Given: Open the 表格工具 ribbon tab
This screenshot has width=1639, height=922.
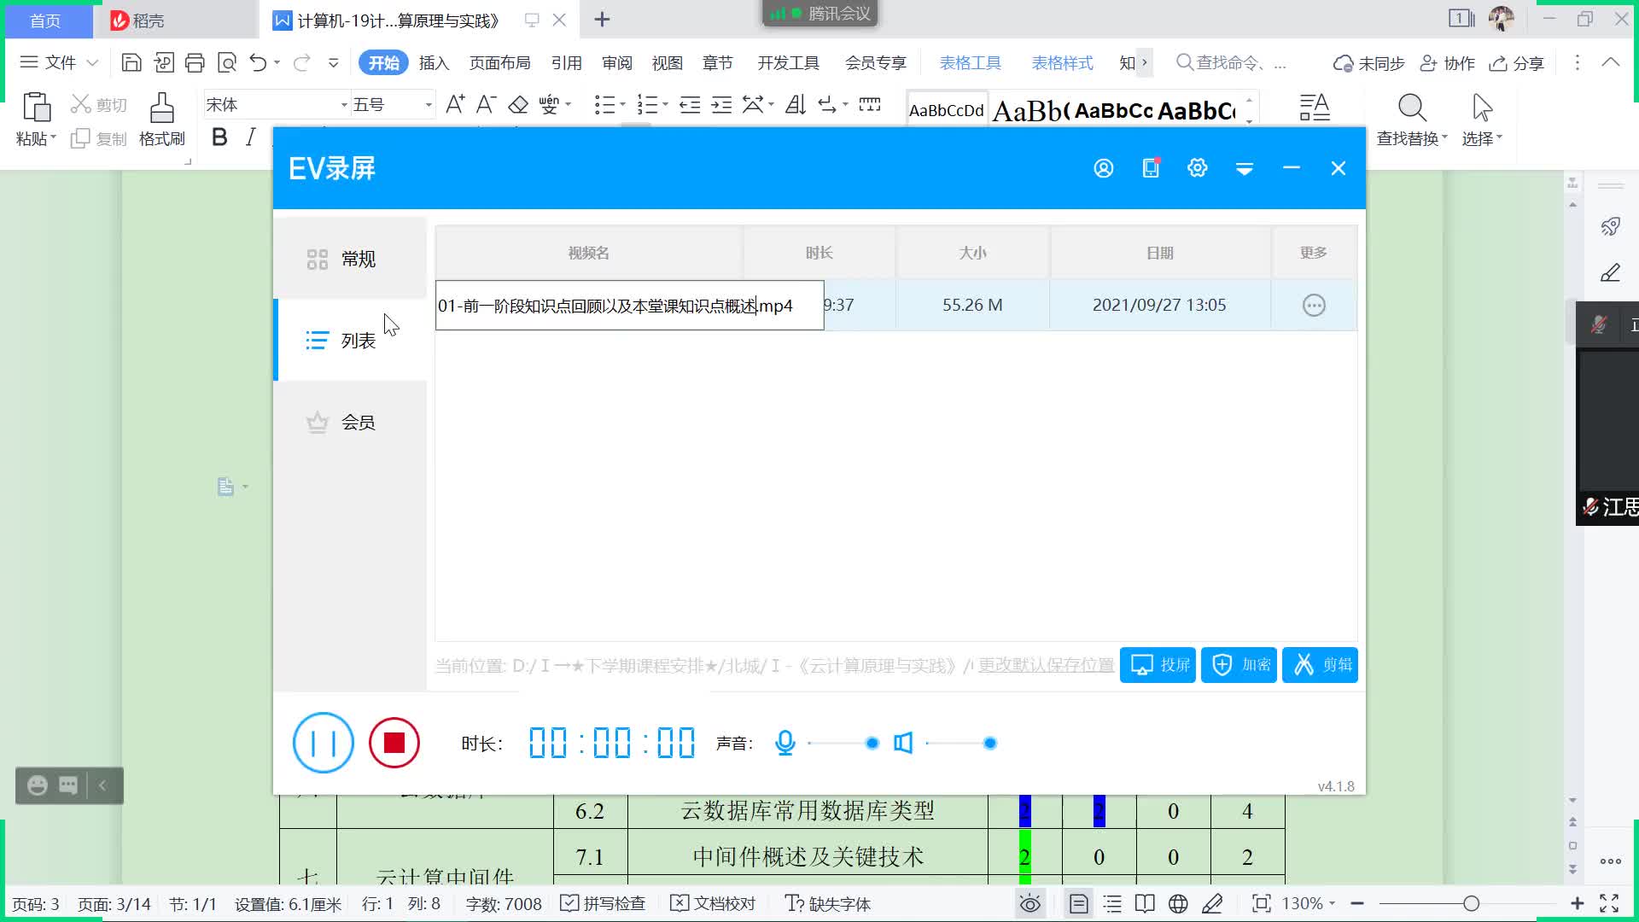Looking at the screenshot, I should (x=971, y=63).
